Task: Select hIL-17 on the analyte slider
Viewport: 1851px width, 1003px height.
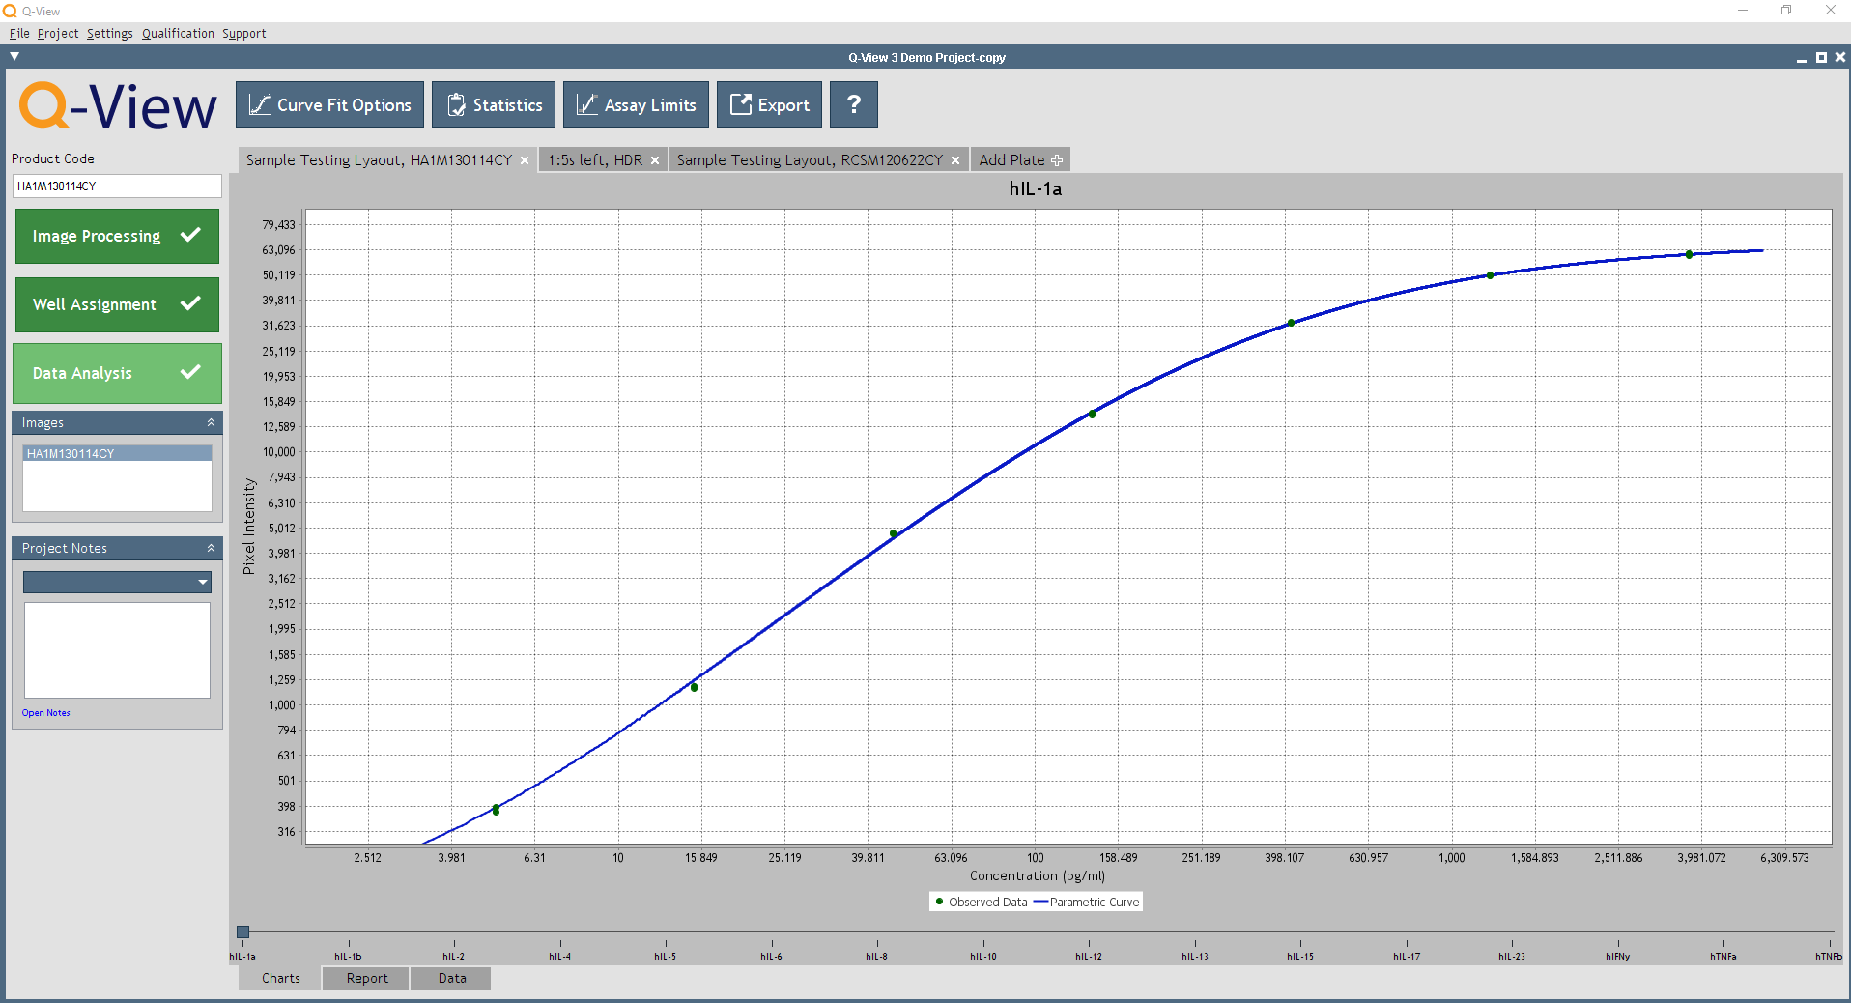Action: point(1407,956)
